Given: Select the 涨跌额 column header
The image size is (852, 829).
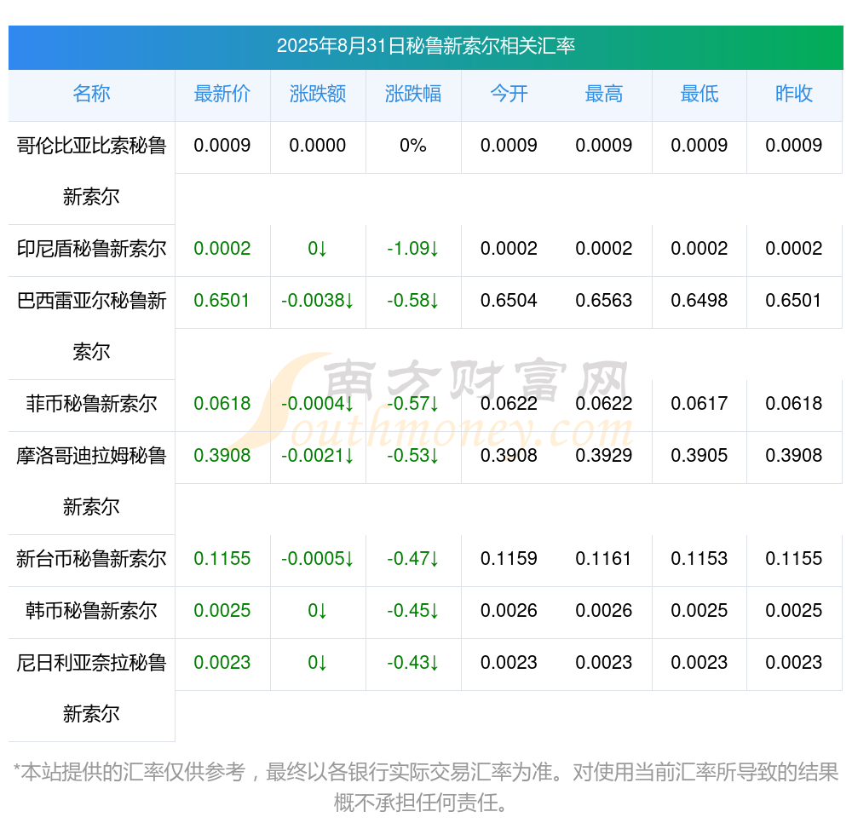Looking at the screenshot, I should point(318,94).
